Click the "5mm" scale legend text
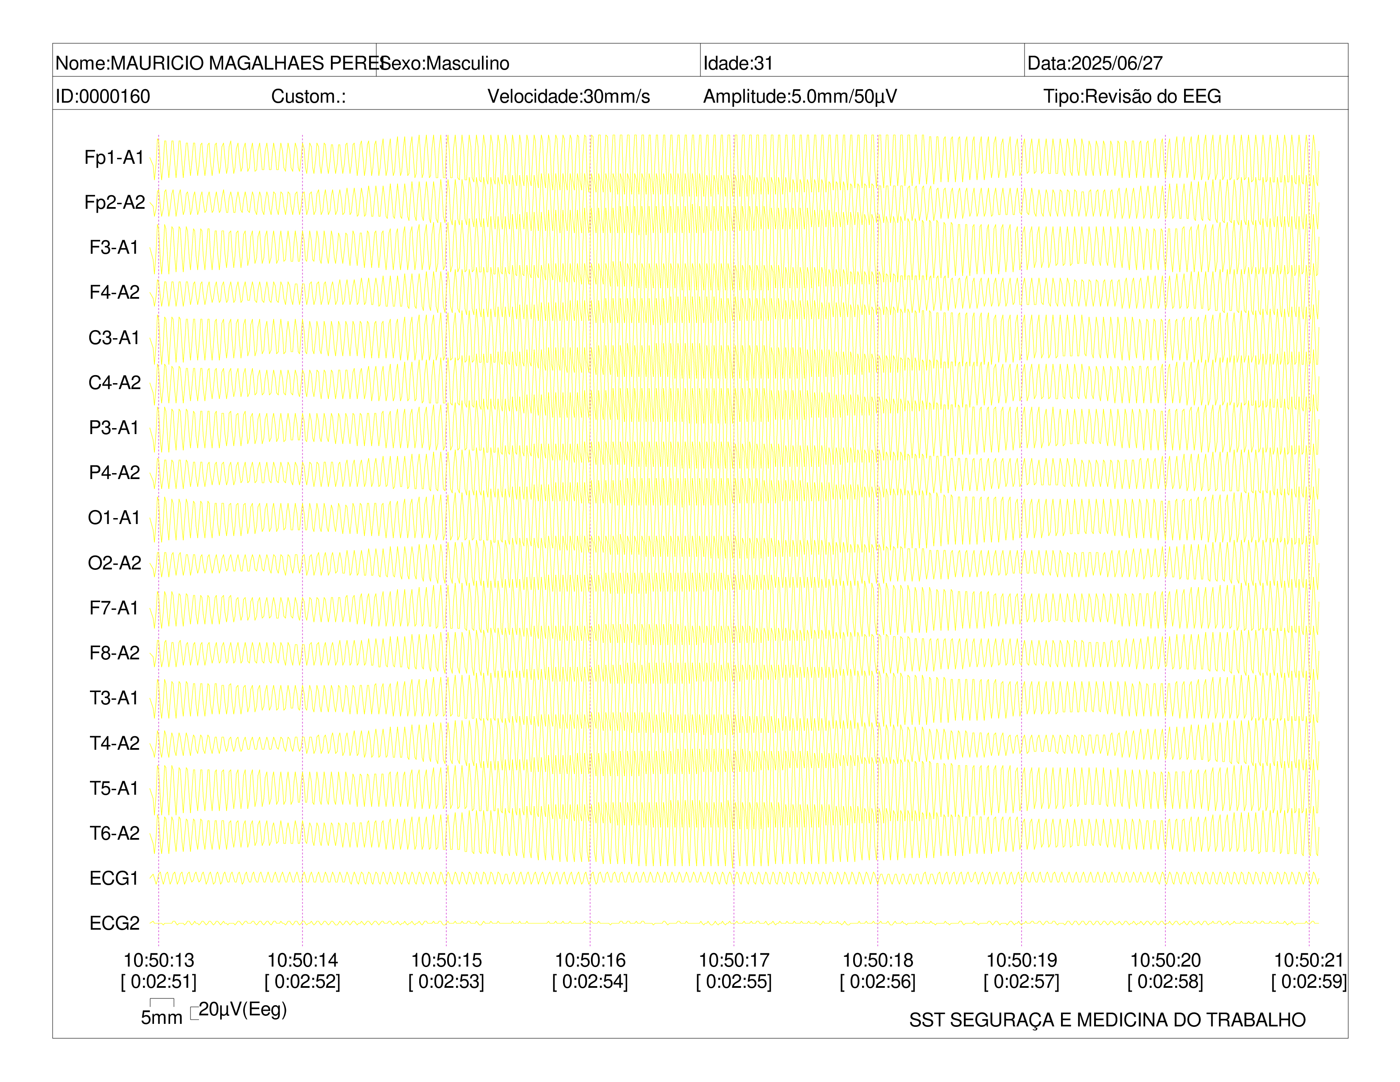This screenshot has height=1082, width=1400. 162,1018
